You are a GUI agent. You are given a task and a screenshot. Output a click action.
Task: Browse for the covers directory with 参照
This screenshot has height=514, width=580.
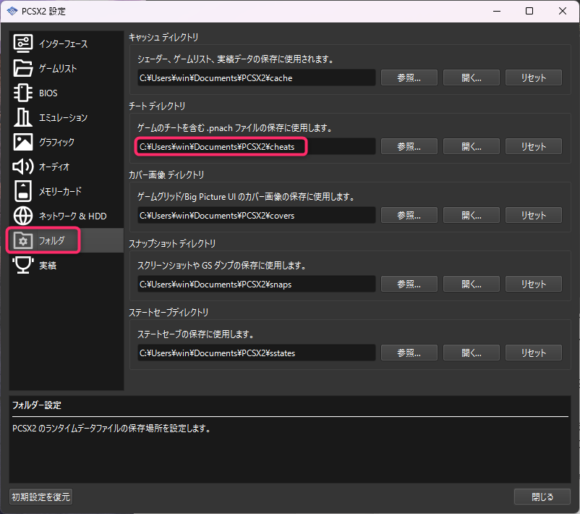coord(409,215)
